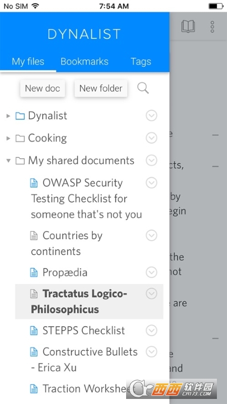Tap the STEPPS Checklist document icon
227x404 pixels.
coord(34,331)
